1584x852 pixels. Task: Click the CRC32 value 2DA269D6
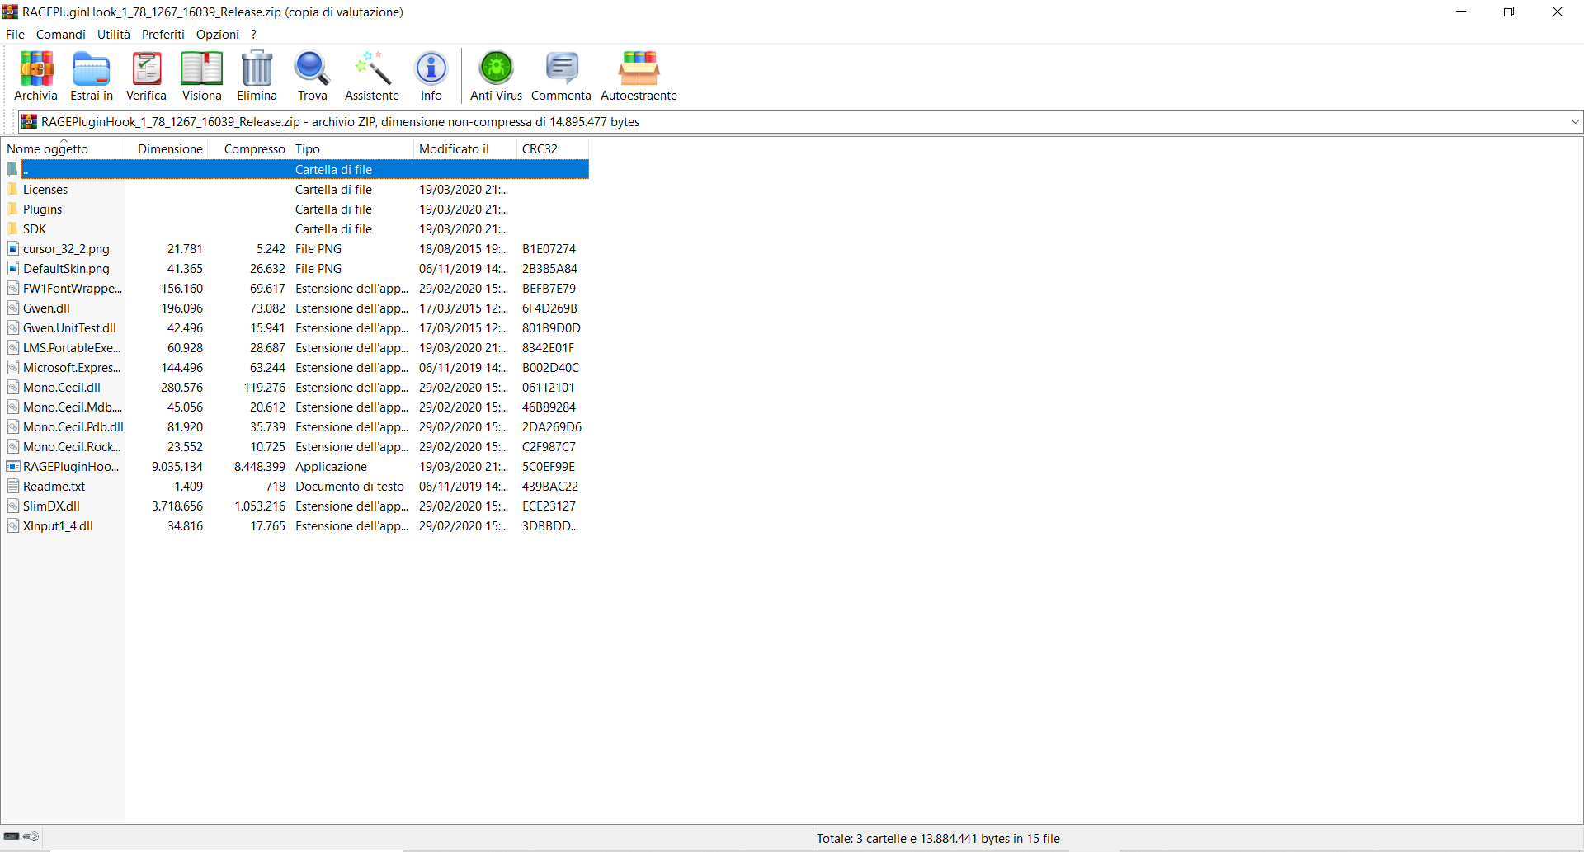pos(552,427)
